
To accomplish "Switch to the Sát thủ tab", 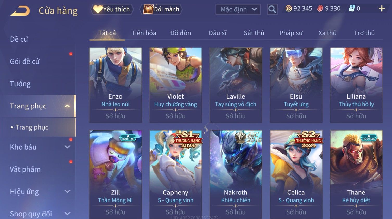I will (254, 33).
